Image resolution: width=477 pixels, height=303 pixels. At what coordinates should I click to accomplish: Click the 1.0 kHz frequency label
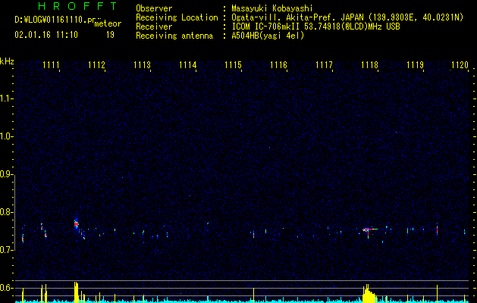click(x=6, y=136)
